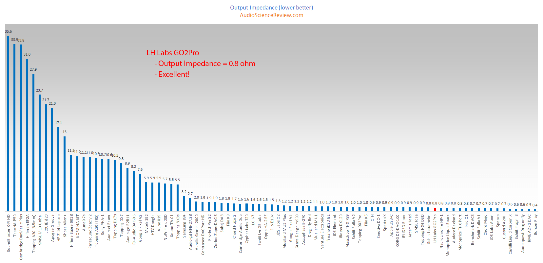Click the 21.0 data label

[x=52, y=104]
